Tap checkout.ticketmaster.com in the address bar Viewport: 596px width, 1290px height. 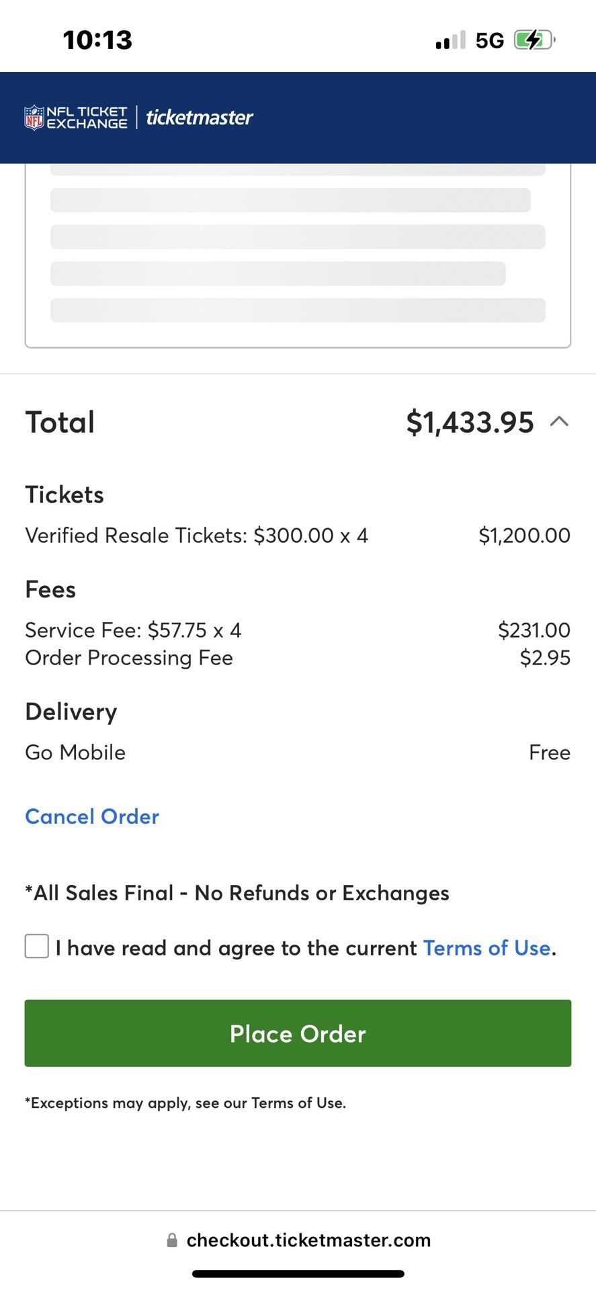pos(309,1240)
